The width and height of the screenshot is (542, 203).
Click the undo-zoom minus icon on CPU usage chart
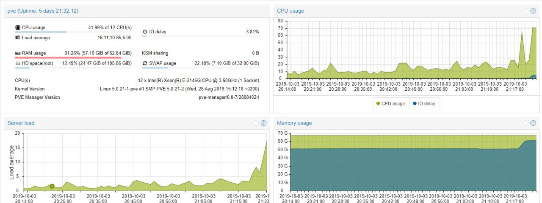[x=525, y=11]
